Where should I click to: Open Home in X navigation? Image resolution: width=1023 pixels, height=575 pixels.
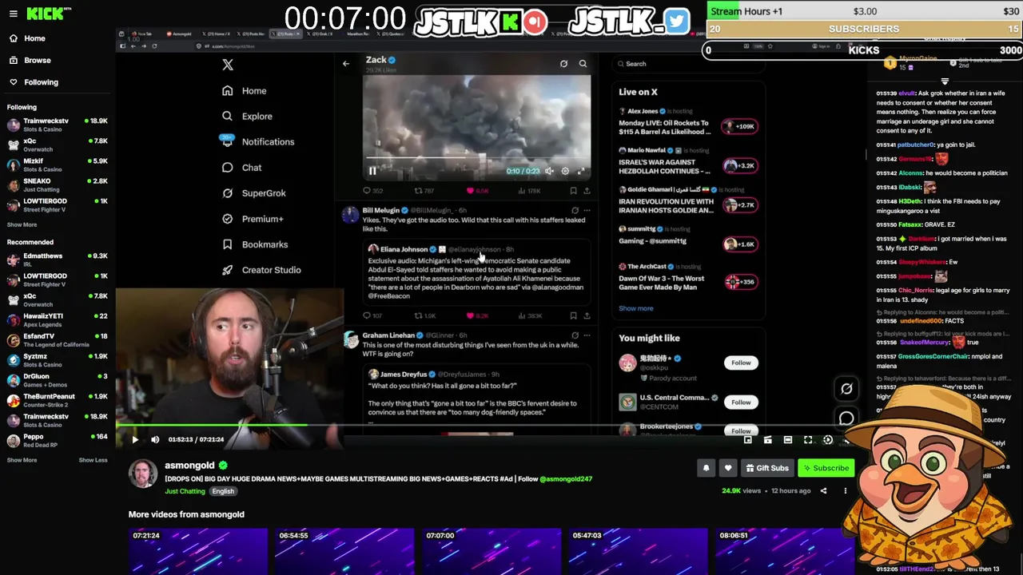coord(245,91)
